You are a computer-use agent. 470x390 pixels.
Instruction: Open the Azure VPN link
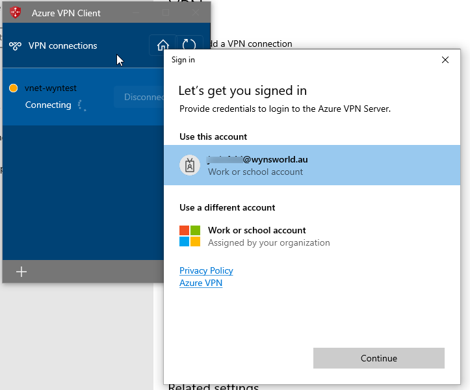pyautogui.click(x=201, y=283)
